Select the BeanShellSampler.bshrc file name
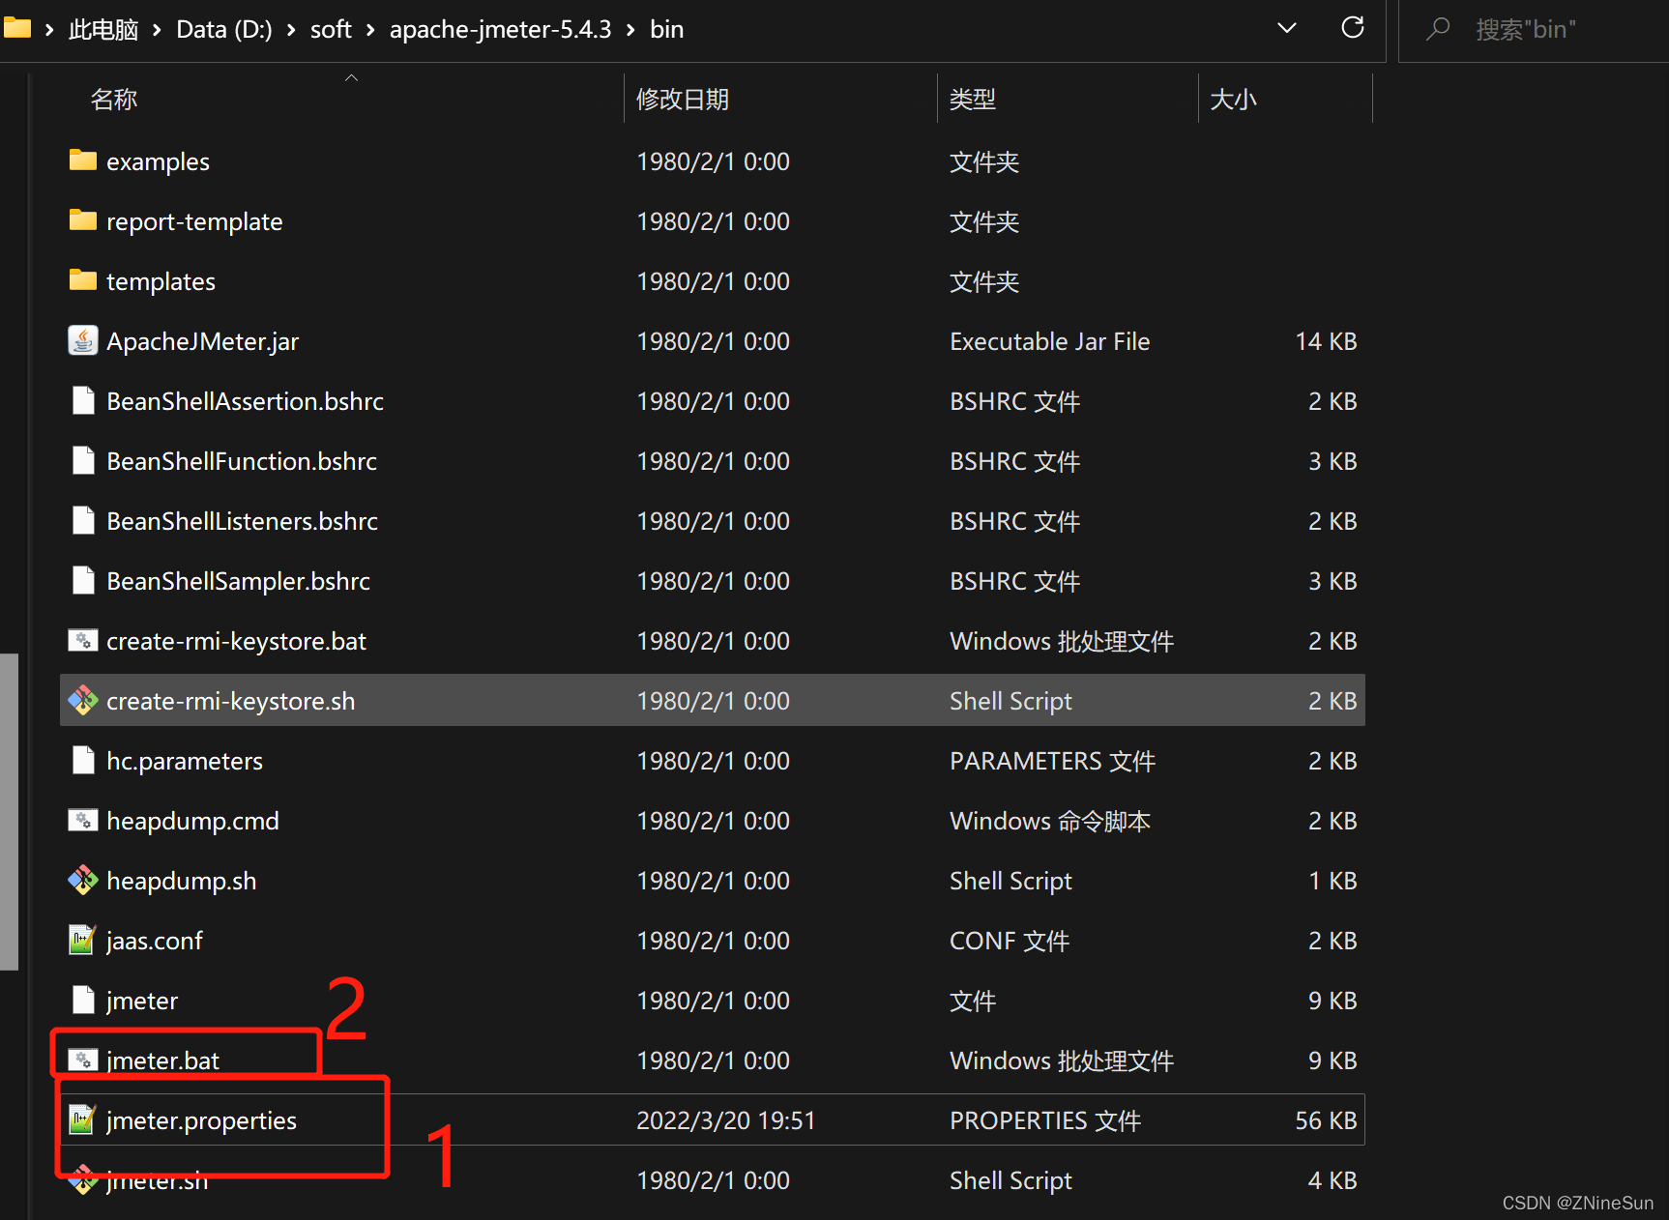The image size is (1669, 1220). [238, 581]
